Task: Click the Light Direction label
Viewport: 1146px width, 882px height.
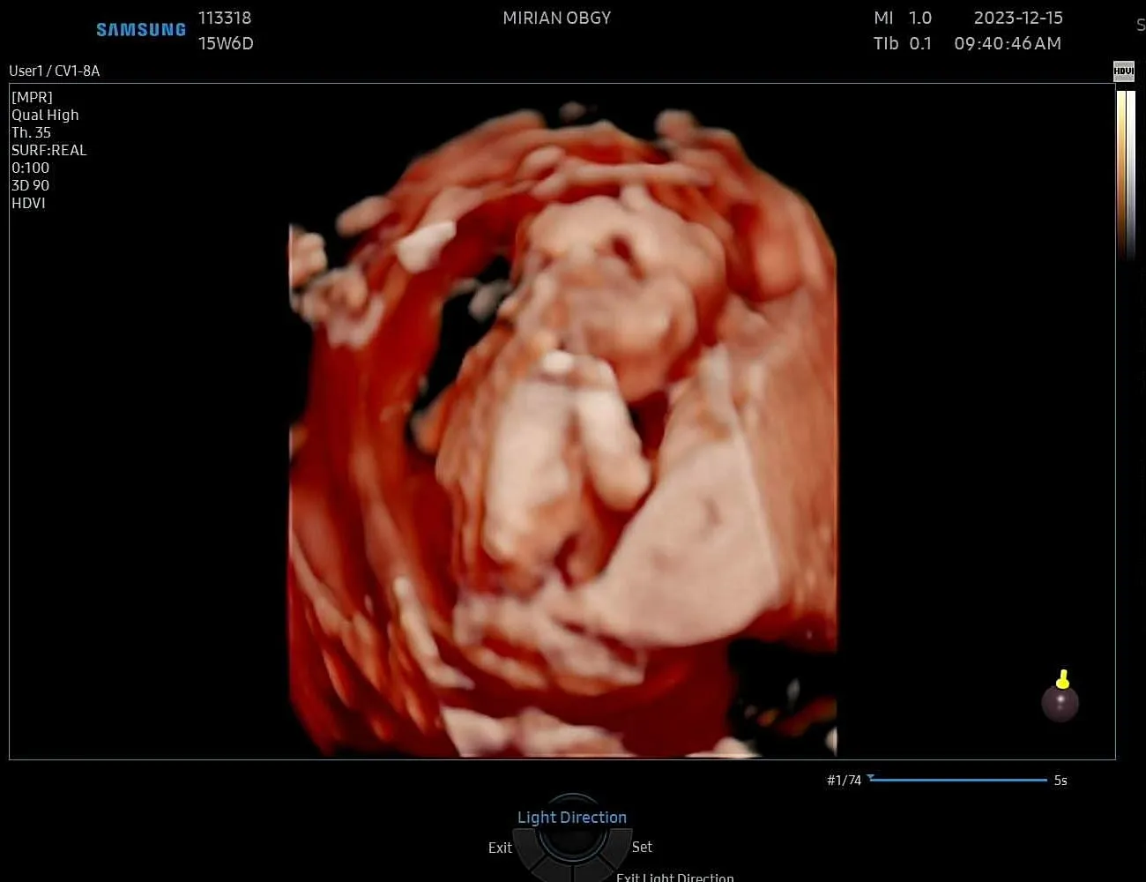Action: tap(572, 818)
